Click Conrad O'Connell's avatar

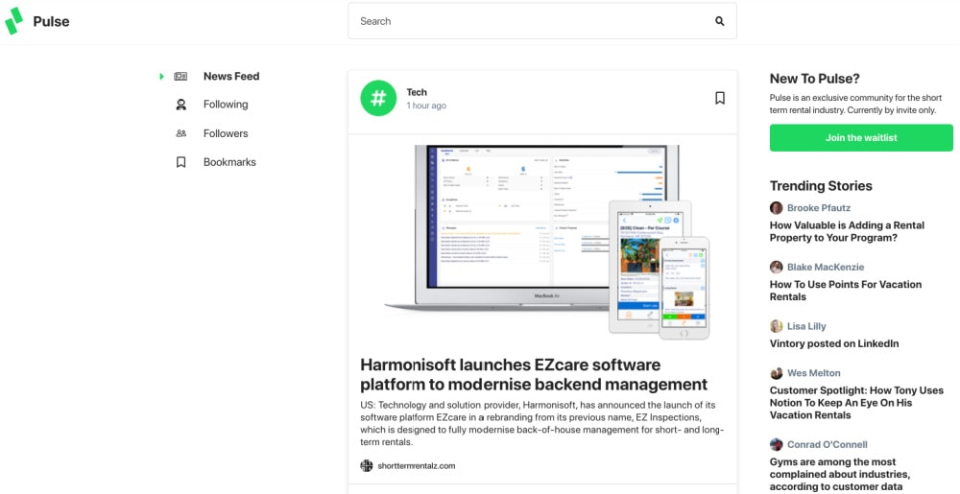coord(777,445)
